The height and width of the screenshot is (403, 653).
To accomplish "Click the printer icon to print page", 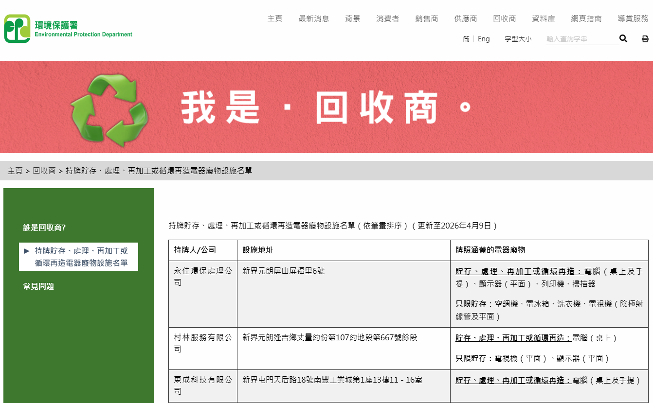I will pos(645,38).
